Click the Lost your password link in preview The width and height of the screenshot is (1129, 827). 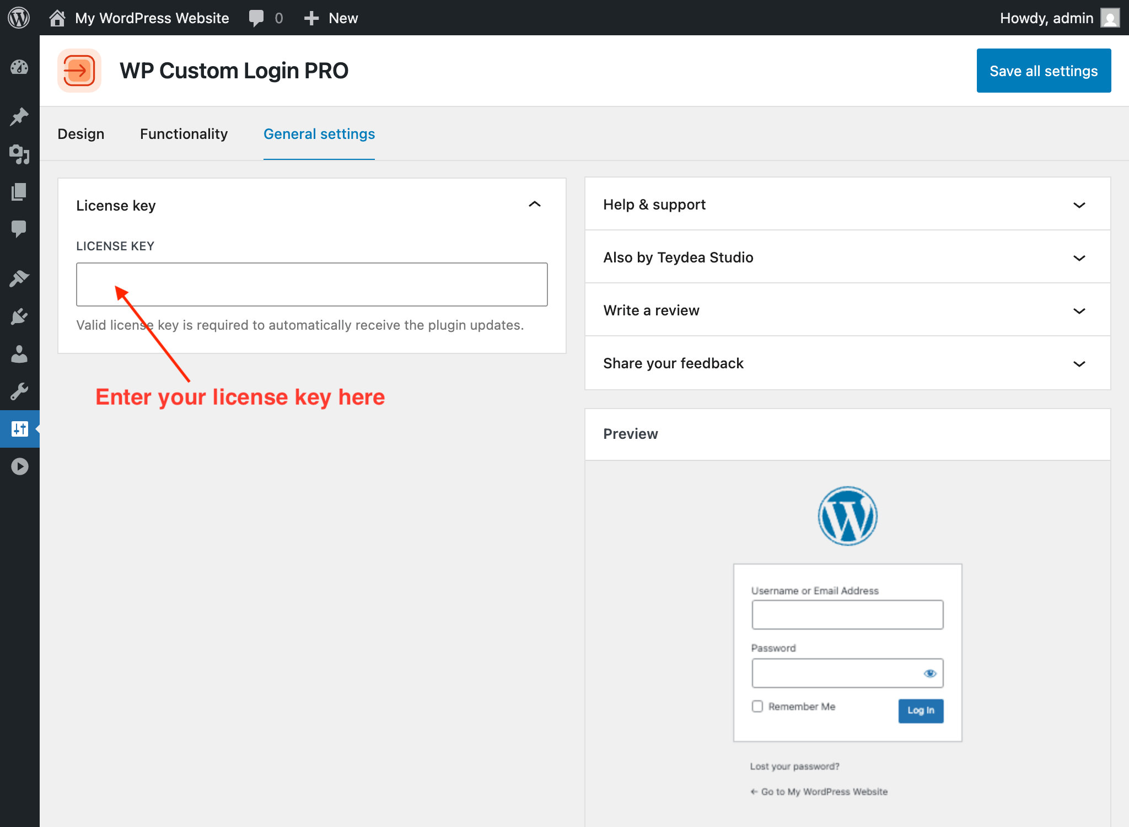coord(794,766)
